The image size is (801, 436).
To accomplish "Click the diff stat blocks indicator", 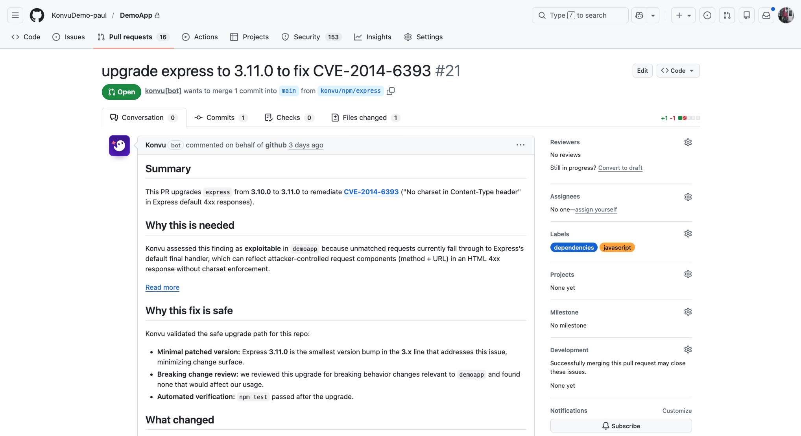I will click(688, 118).
